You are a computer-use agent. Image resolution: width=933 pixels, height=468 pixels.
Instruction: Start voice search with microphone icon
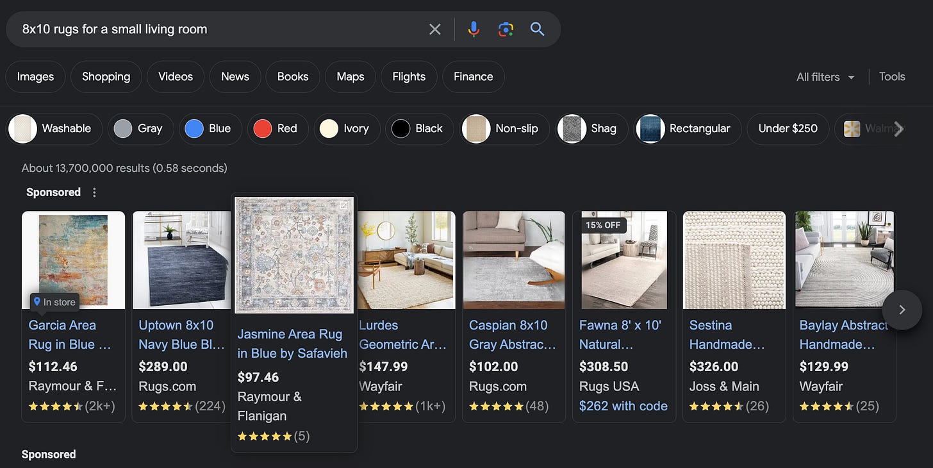pos(474,29)
